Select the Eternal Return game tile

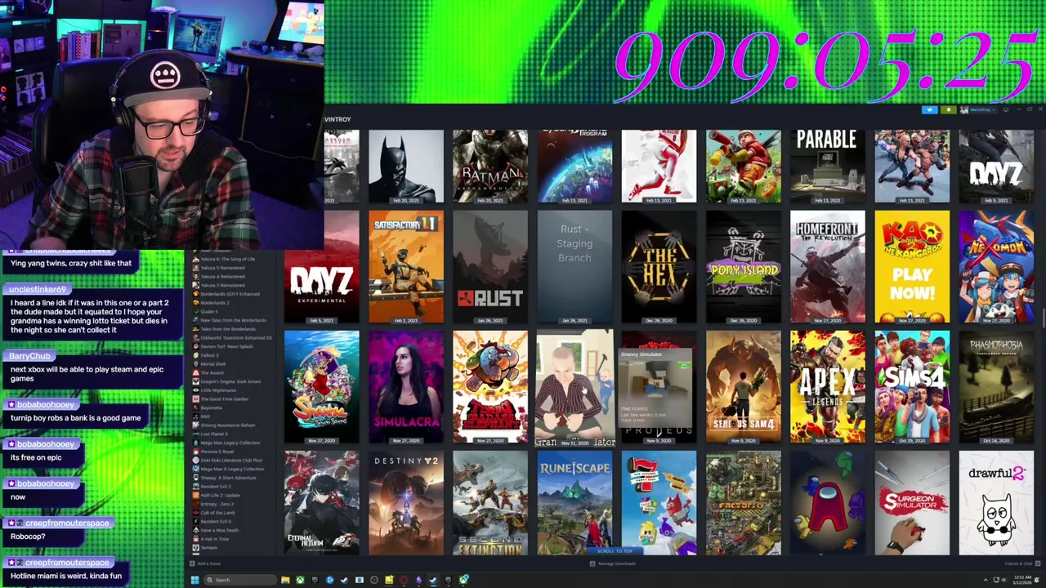pos(321,503)
